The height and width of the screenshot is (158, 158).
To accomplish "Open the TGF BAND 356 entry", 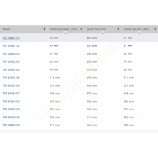I will (x=11, y=78).
